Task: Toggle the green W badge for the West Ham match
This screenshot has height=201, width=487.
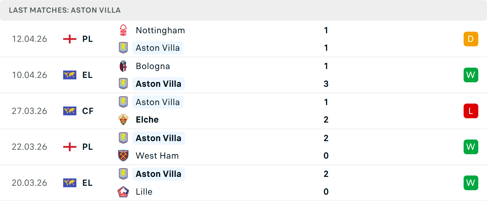Action: coord(471,147)
